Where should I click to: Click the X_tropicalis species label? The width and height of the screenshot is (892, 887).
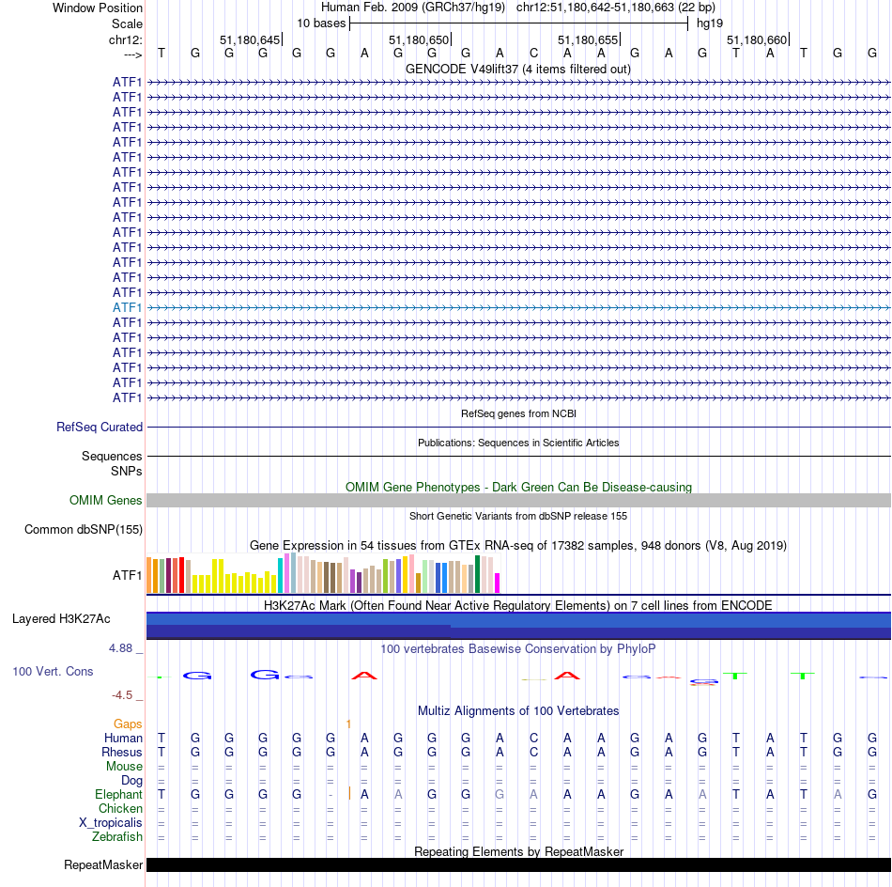111,823
